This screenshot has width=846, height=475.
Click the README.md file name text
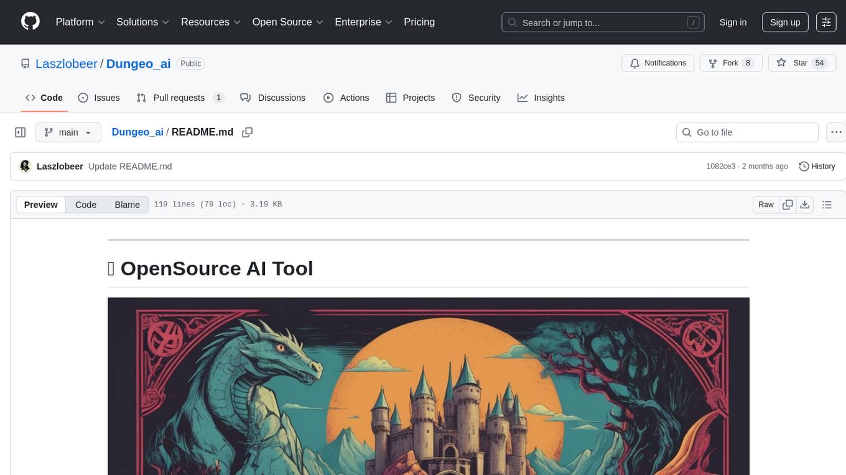(202, 132)
